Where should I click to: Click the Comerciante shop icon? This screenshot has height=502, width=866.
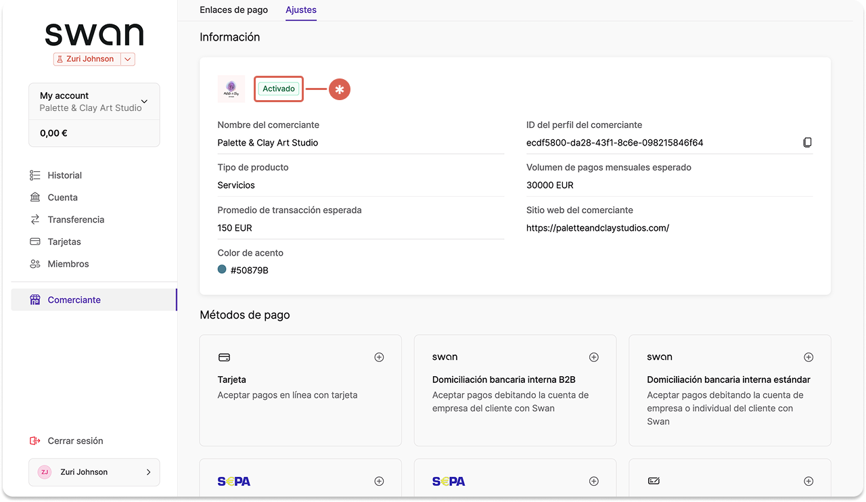35,300
